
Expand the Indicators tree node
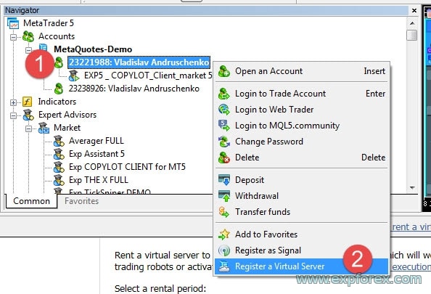click(13, 102)
